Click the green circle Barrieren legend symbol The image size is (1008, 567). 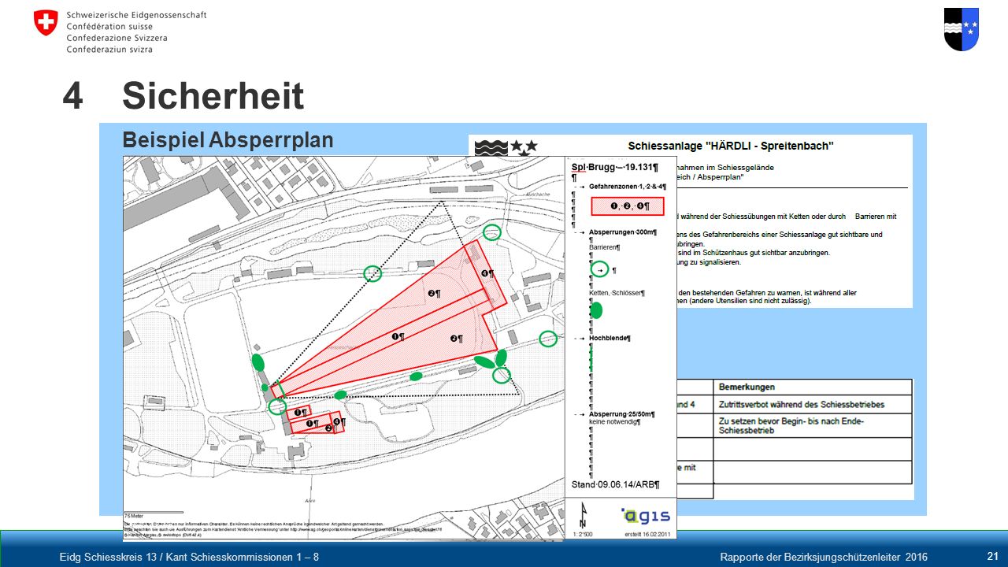point(600,269)
